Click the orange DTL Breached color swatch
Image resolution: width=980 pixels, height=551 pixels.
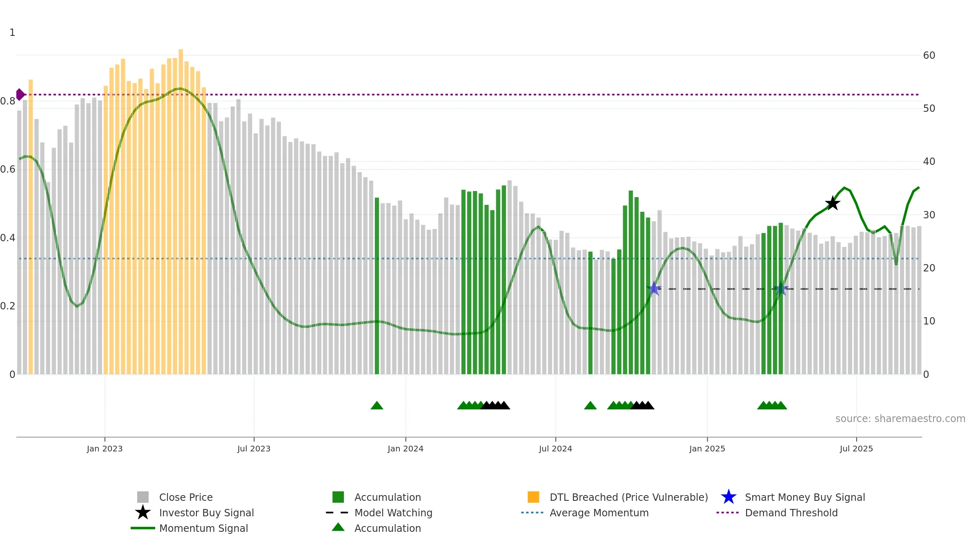[x=533, y=497]
